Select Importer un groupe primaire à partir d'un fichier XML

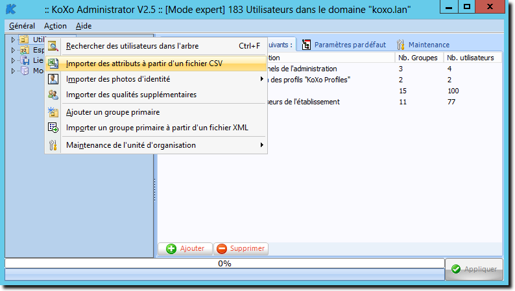[156, 128]
